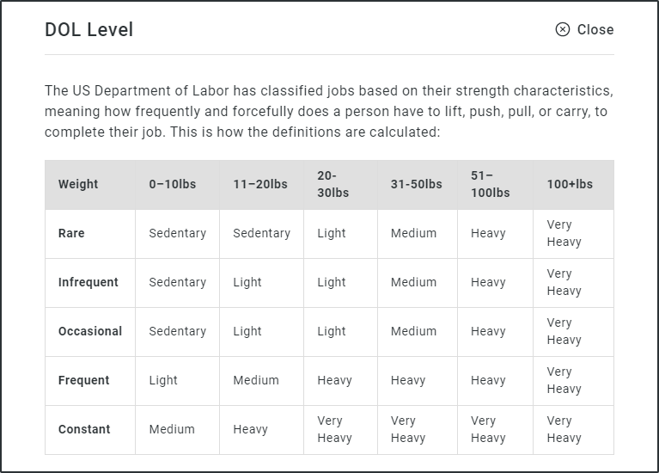This screenshot has width=659, height=473.
Task: Click the Weight column header
Action: (78, 184)
